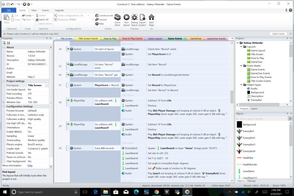Switch to the How to Play tab
The height and width of the screenshot is (196, 294).
tap(110, 39)
